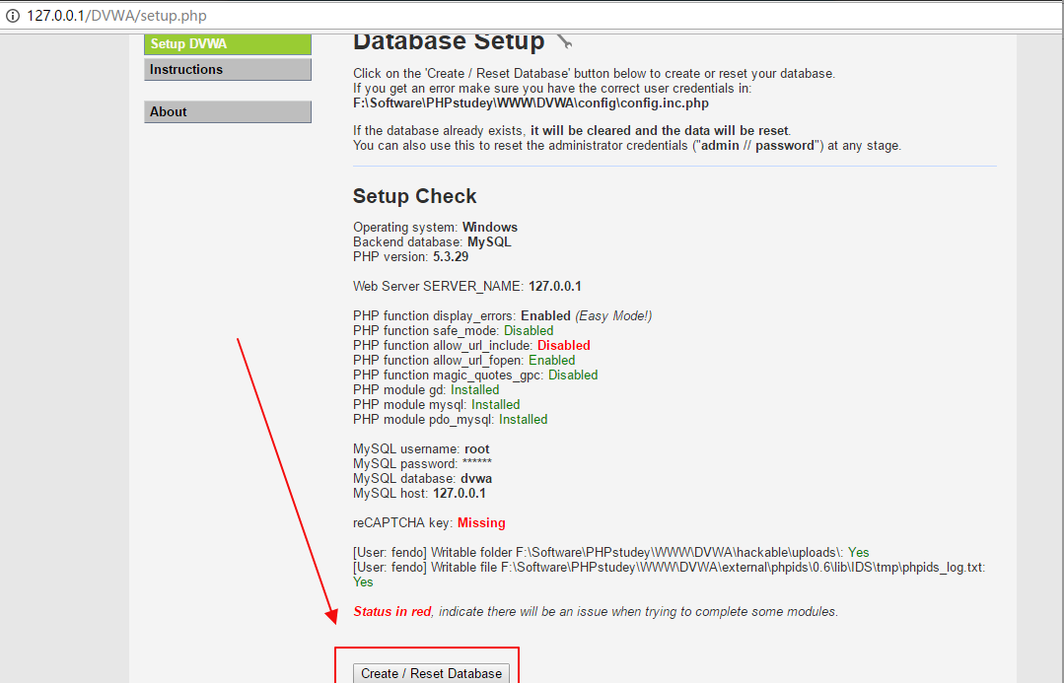The width and height of the screenshot is (1064, 683).
Task: Click the Setup Check heading
Action: (x=414, y=196)
